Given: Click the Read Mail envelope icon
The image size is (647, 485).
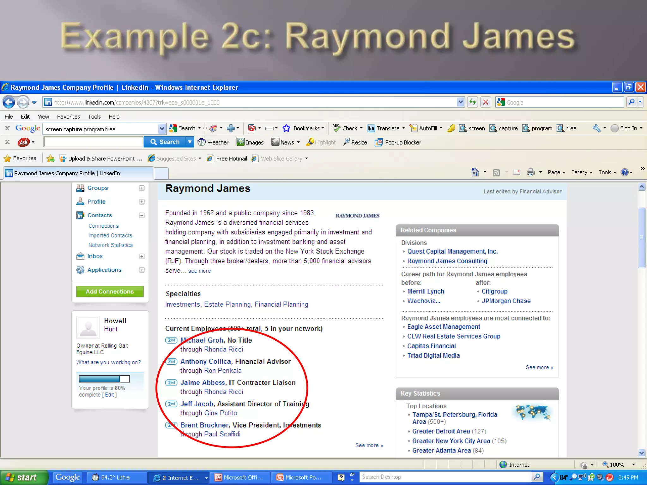Looking at the screenshot, I should pyautogui.click(x=517, y=172).
